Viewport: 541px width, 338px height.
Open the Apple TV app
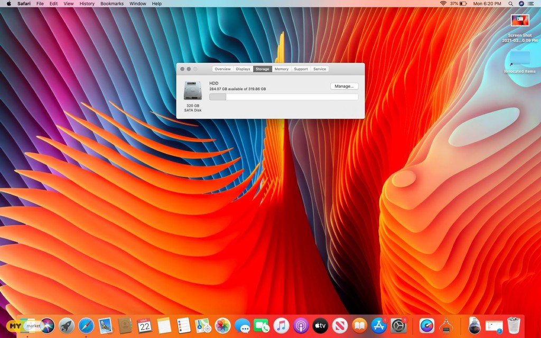click(x=321, y=325)
